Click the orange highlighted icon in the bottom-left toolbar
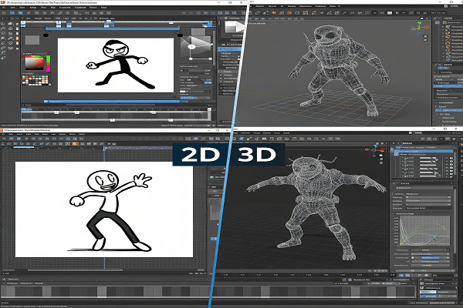463x308 pixels. (x=75, y=144)
